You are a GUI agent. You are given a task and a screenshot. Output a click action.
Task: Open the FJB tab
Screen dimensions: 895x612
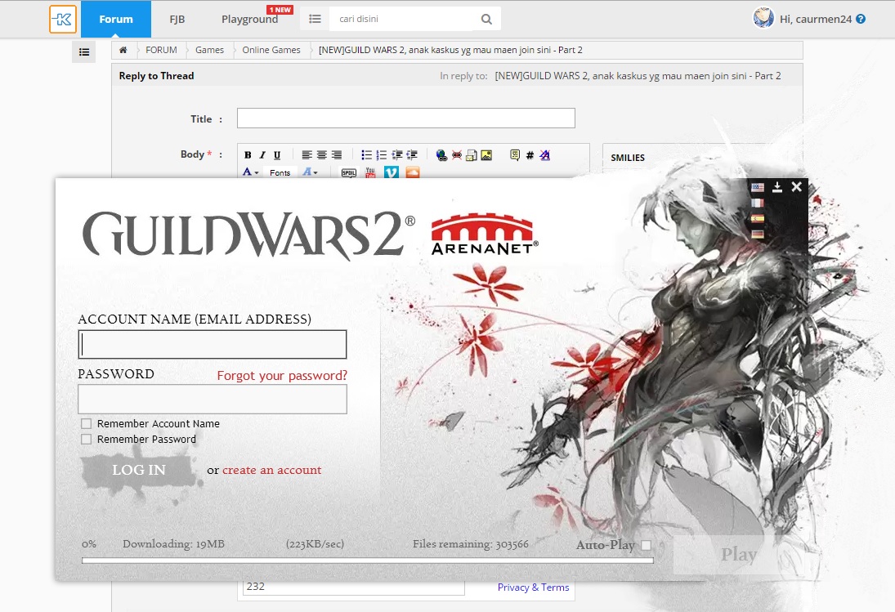point(176,19)
